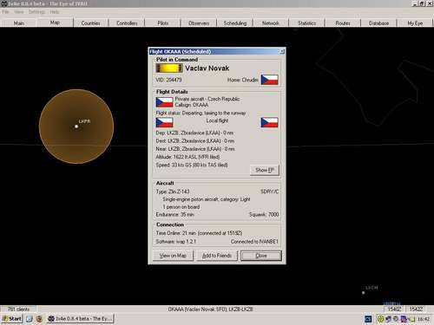Click the pilot rating badge icon

[x=169, y=68]
